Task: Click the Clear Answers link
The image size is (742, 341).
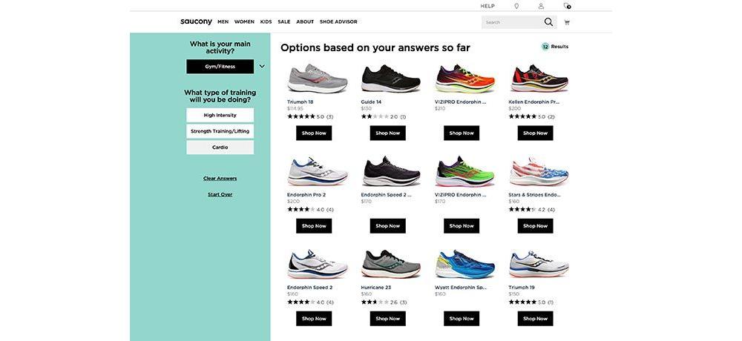Action: pyautogui.click(x=220, y=179)
